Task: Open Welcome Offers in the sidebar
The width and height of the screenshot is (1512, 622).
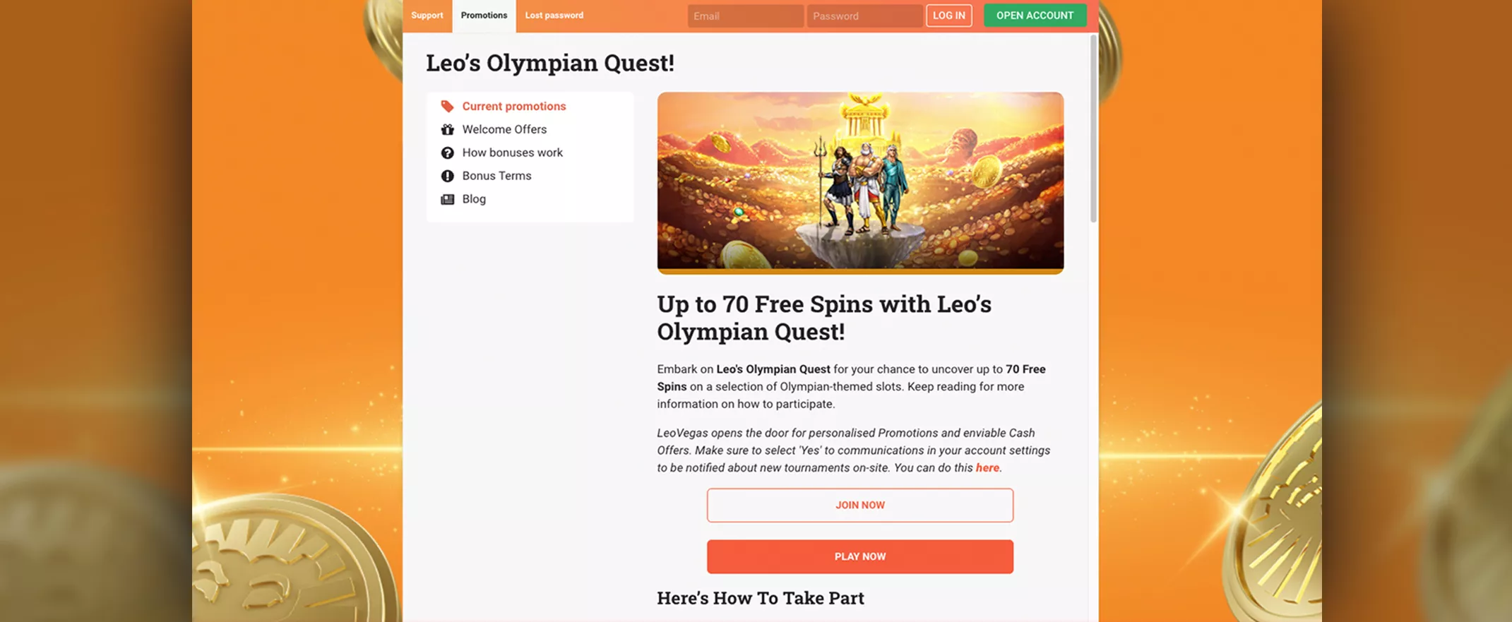Action: [504, 129]
